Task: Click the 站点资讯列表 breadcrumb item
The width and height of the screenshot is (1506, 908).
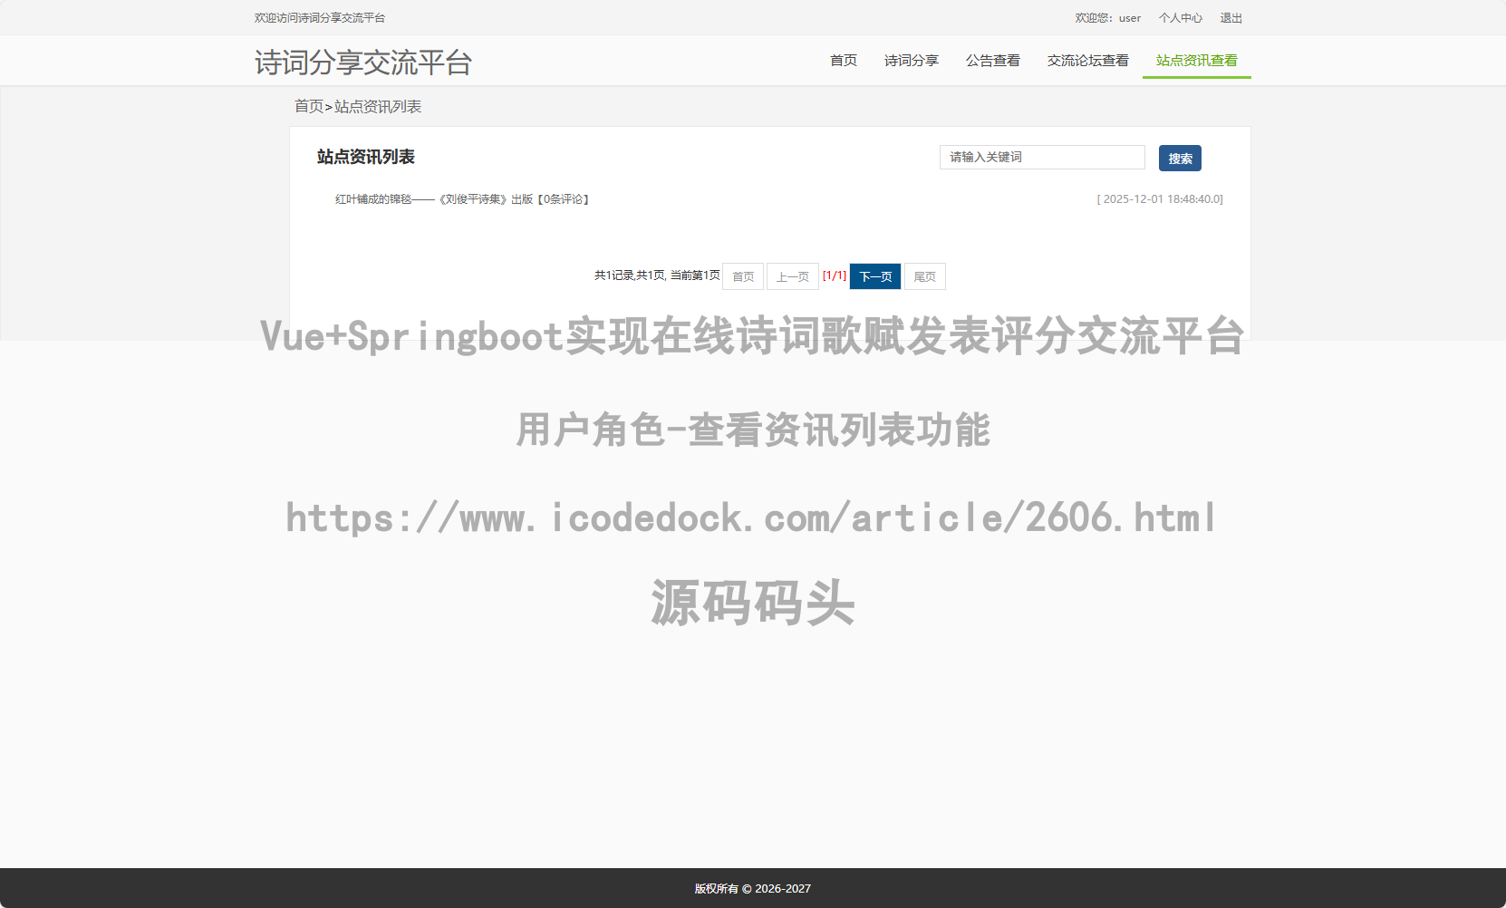Action: coord(378,107)
